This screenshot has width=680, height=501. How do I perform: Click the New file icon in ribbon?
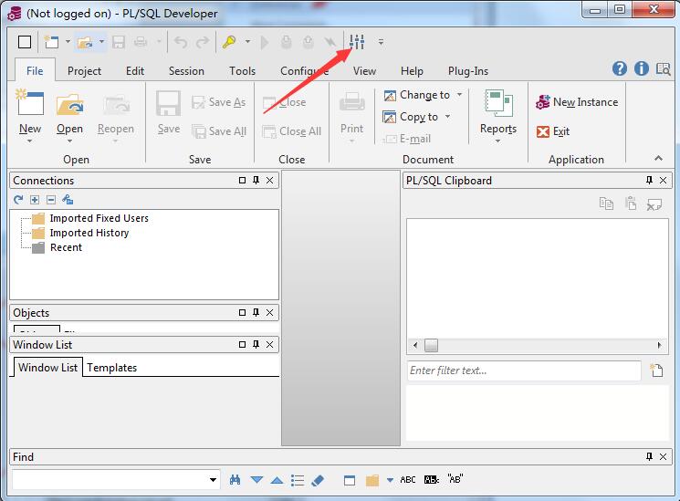pyautogui.click(x=30, y=114)
